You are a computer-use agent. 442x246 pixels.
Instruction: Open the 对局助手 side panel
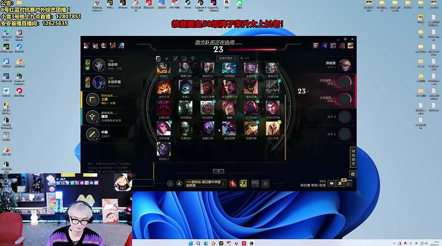(353, 157)
